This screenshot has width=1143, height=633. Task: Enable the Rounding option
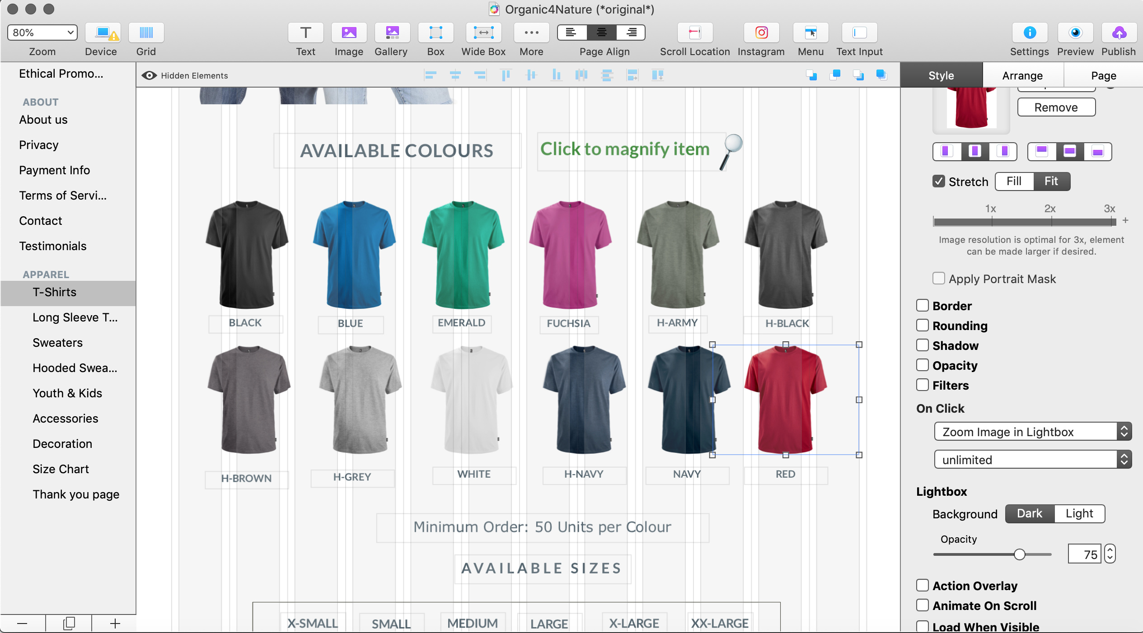[x=922, y=326]
